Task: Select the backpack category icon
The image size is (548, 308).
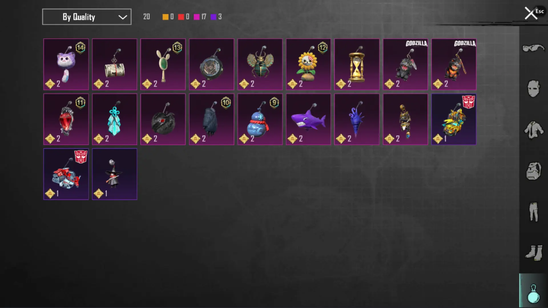Action: (533, 171)
